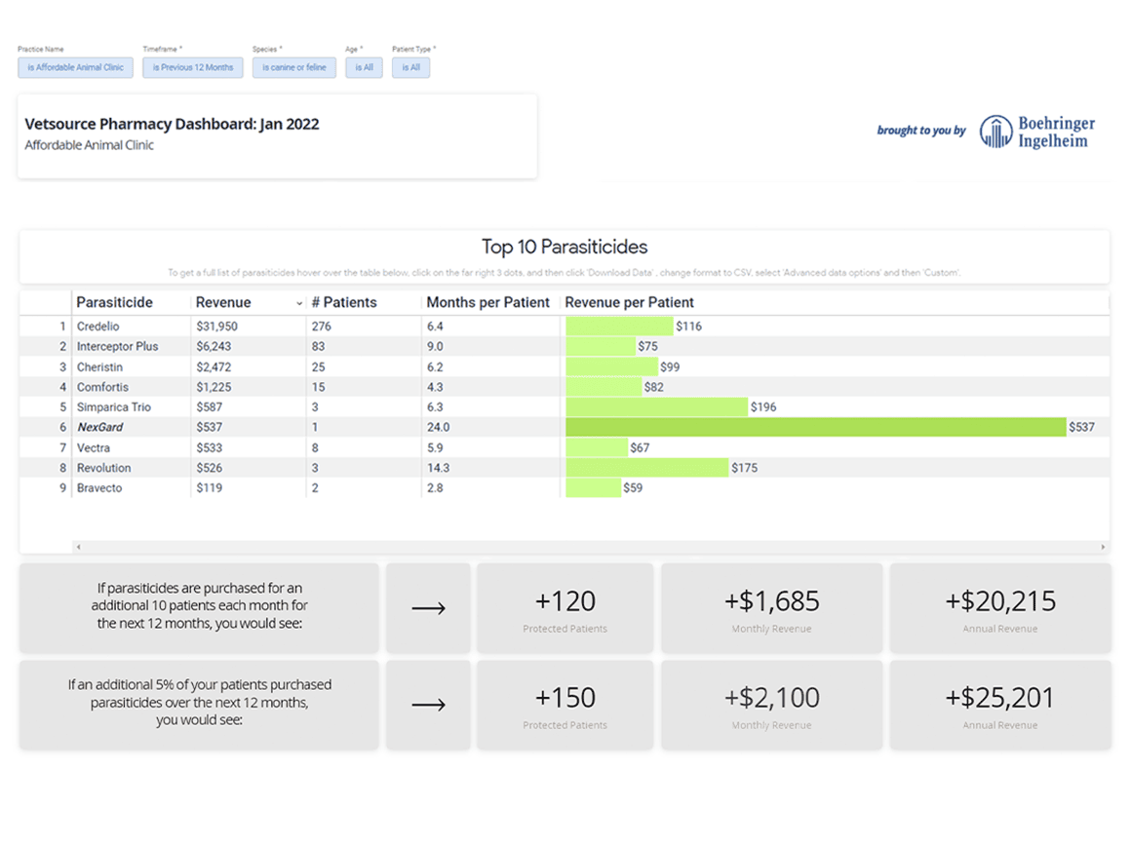The height and width of the screenshot is (848, 1131).
Task: Select the 'Cheristin' cell
Action: tap(99, 367)
